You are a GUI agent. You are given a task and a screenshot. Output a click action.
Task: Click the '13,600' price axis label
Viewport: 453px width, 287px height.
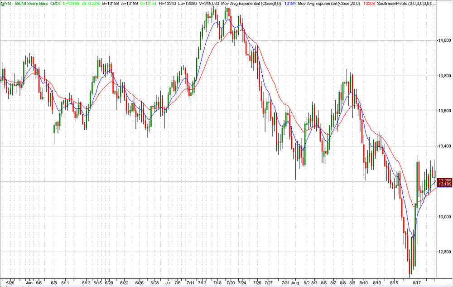tap(444, 111)
